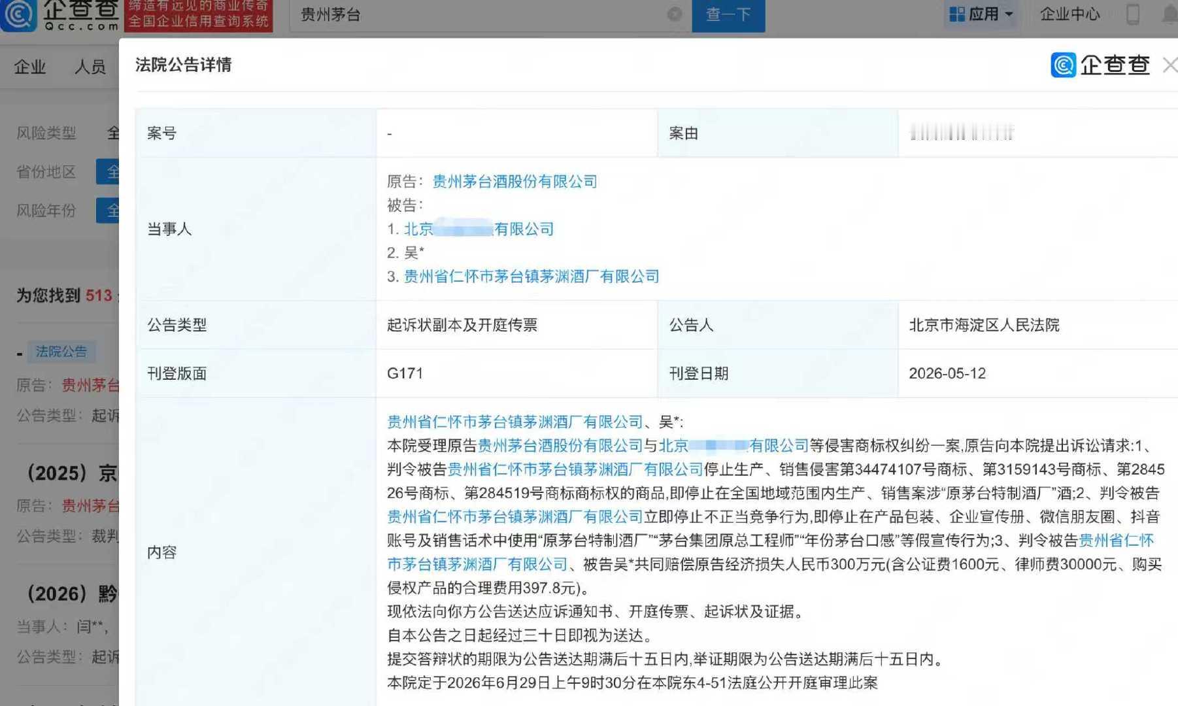
Task: Click the 513 result count
Action: click(99, 295)
